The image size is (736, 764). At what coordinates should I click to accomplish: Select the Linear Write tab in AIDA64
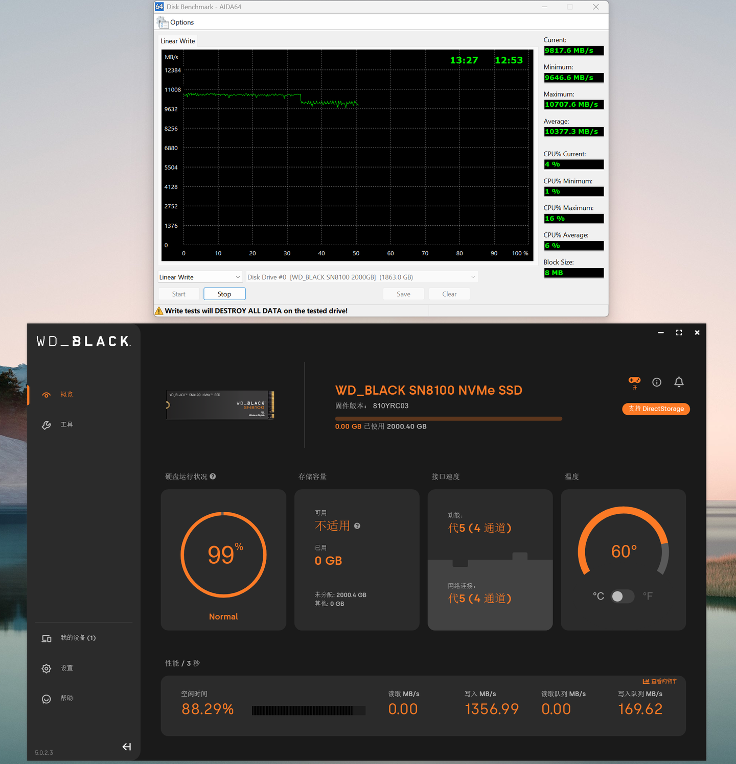coord(178,41)
